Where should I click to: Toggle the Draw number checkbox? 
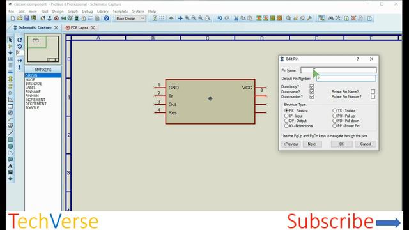pos(311,96)
